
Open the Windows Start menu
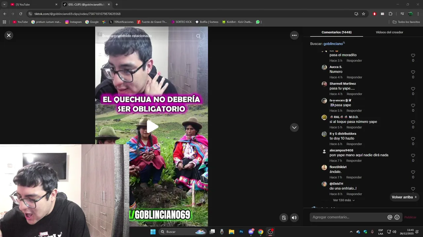coord(153,232)
